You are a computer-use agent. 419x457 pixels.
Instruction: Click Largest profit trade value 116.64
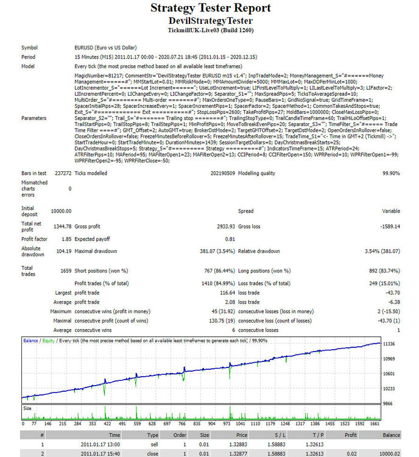pos(227,292)
